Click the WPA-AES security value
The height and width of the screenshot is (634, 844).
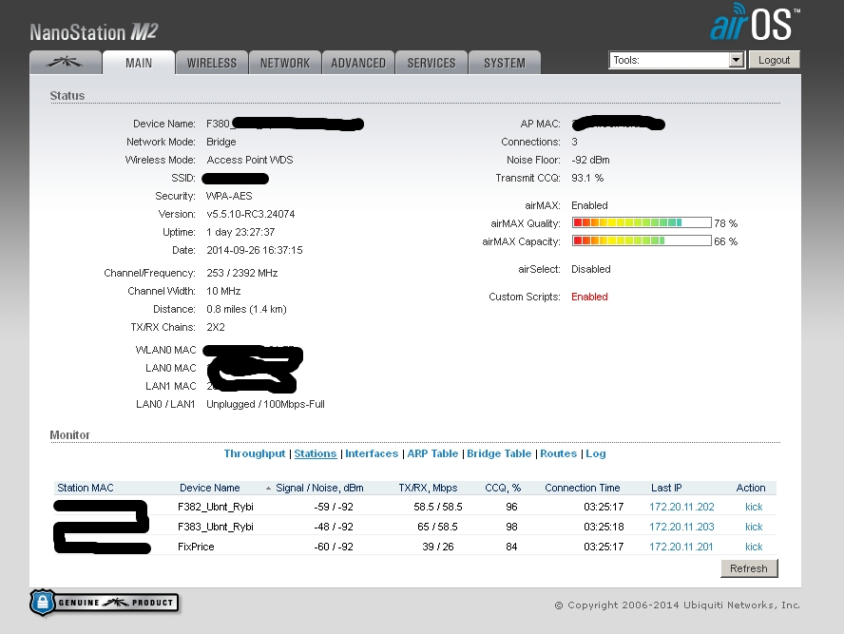point(229,196)
